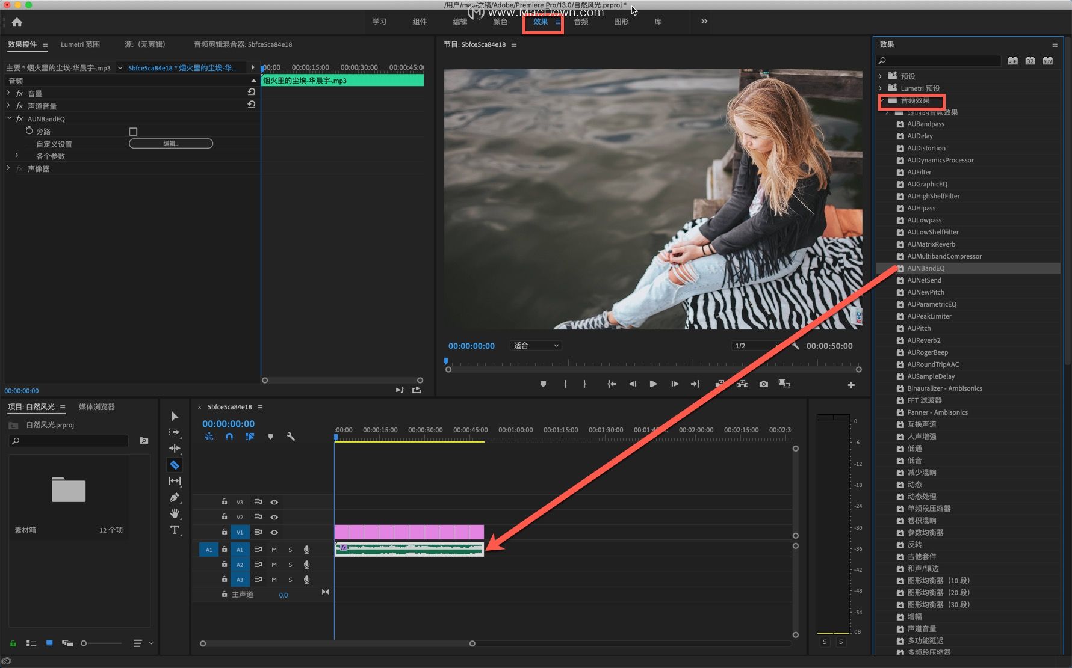Reset the 声道音量 effect
Screen dimensions: 1072x668
click(x=252, y=105)
